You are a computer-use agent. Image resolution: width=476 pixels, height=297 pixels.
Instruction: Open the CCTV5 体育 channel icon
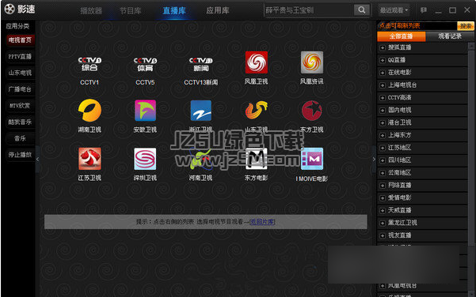(145, 64)
